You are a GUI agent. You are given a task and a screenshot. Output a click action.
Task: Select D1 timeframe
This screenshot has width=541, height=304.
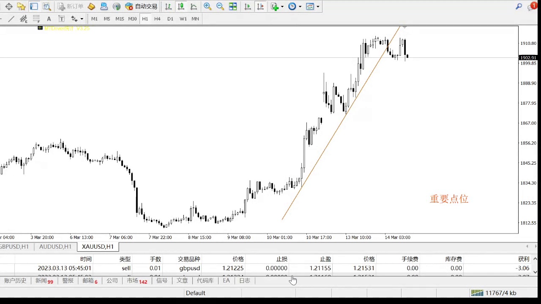pyautogui.click(x=170, y=19)
